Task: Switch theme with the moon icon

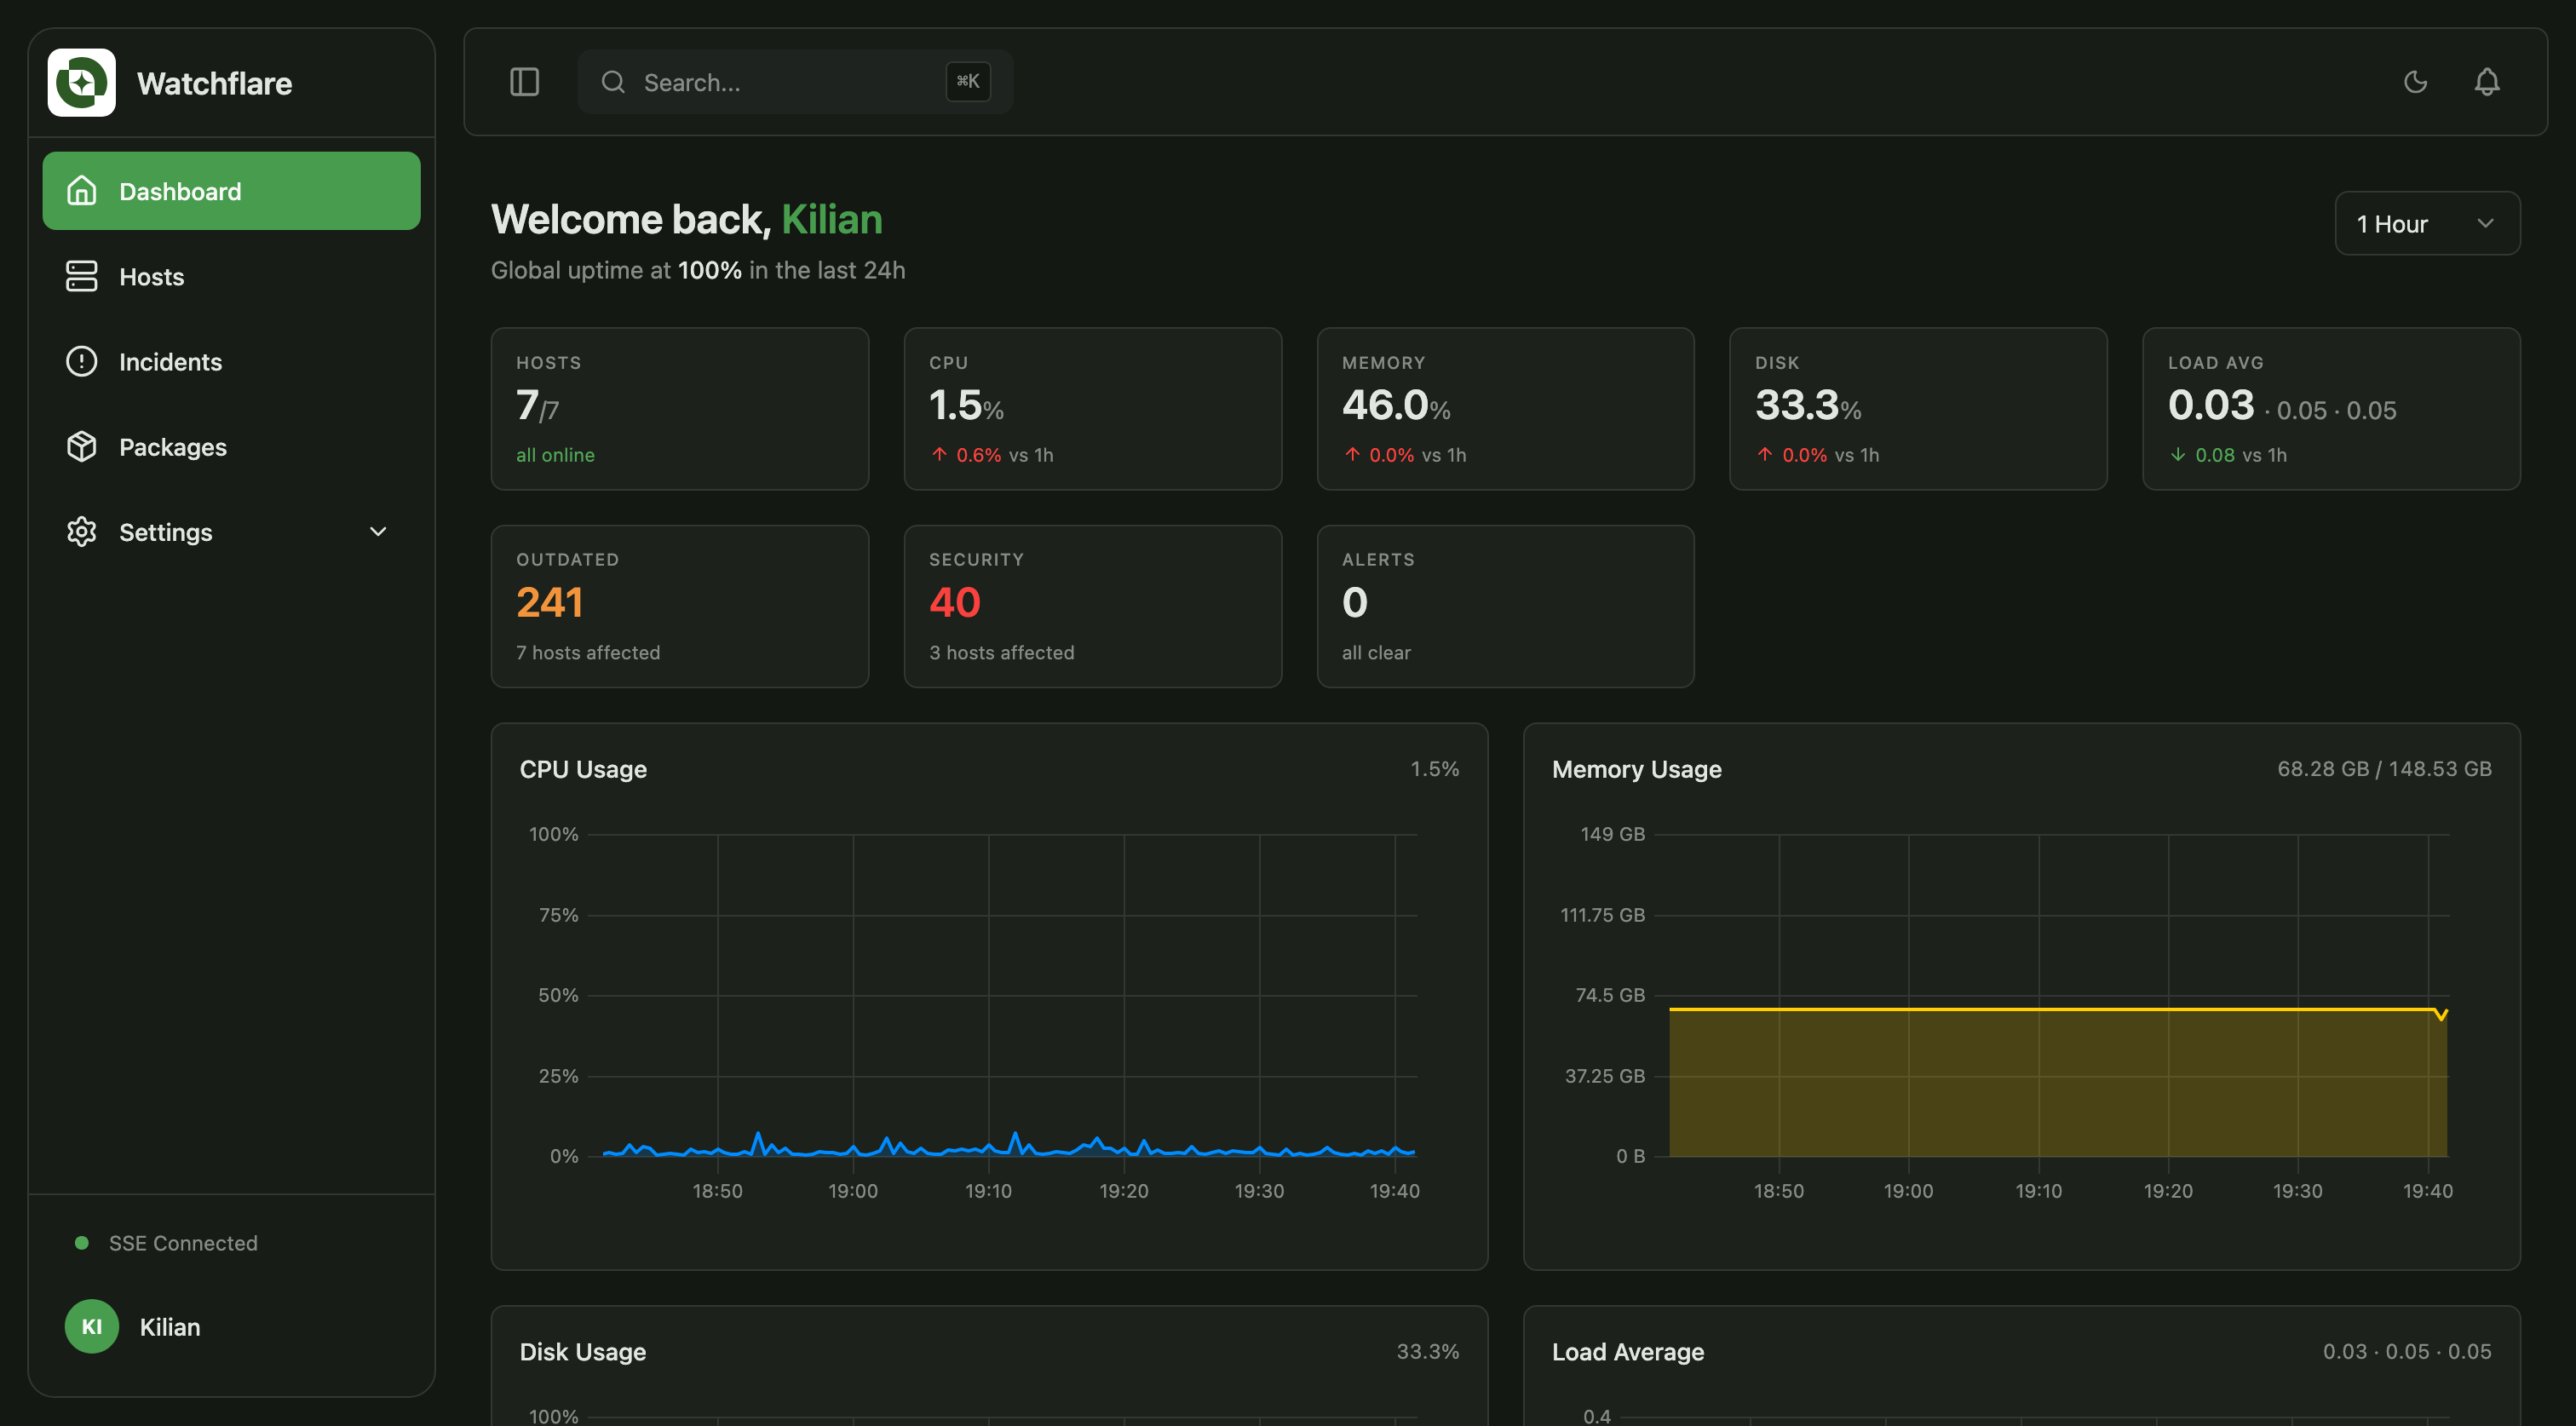Action: pos(2415,82)
